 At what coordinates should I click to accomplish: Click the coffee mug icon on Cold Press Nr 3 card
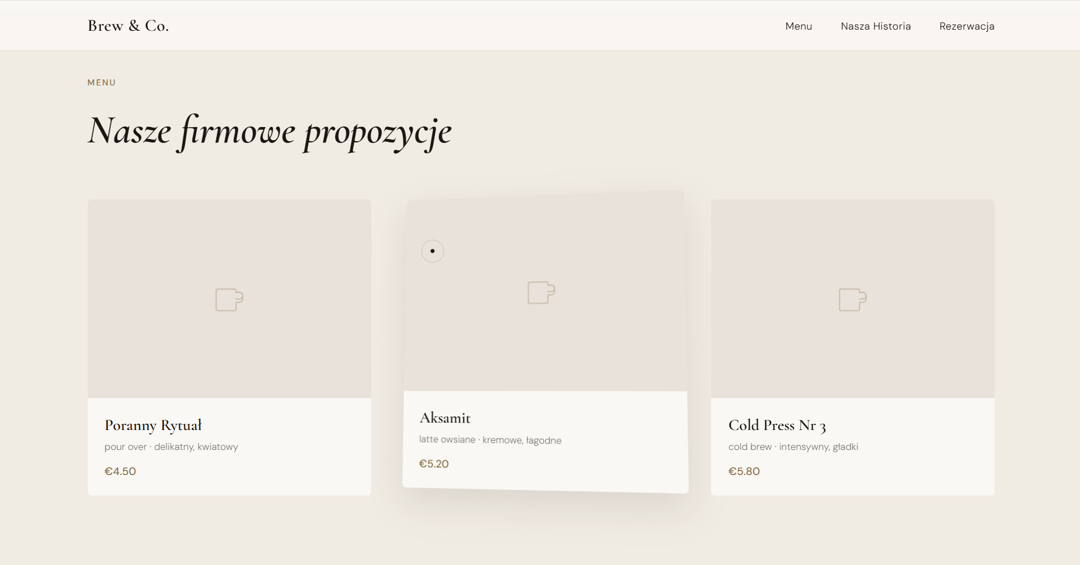852,299
